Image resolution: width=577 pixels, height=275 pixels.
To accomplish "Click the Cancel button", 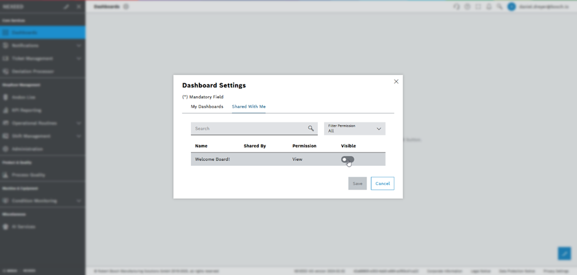I will (x=382, y=184).
